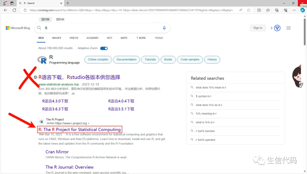Search 'what does %% mean in r'
This screenshot has height=174, width=307.
click(211, 88)
